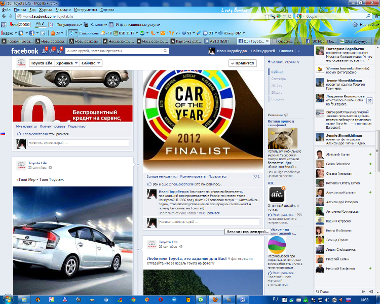Expand the Хроника dropdown

point(67,63)
